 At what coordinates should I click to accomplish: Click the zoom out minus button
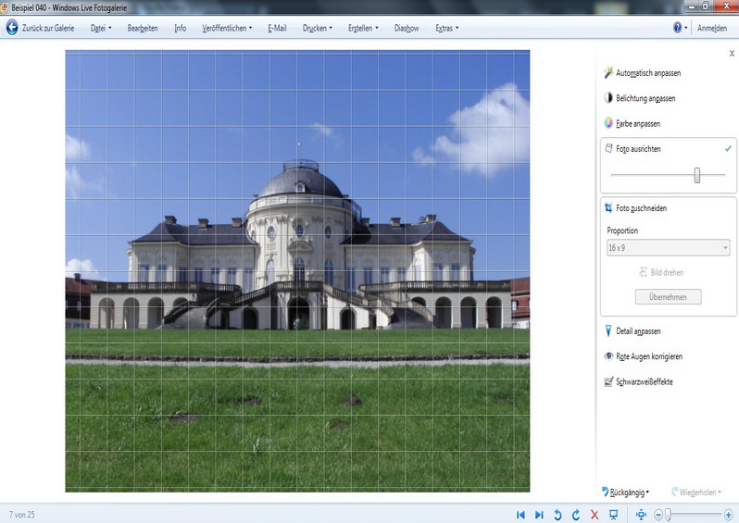pos(658,514)
